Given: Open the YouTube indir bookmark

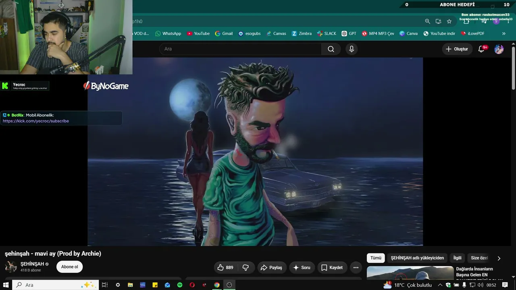Looking at the screenshot, I should pyautogui.click(x=439, y=33).
